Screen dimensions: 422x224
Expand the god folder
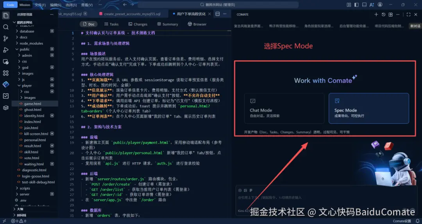click(x=25, y=68)
